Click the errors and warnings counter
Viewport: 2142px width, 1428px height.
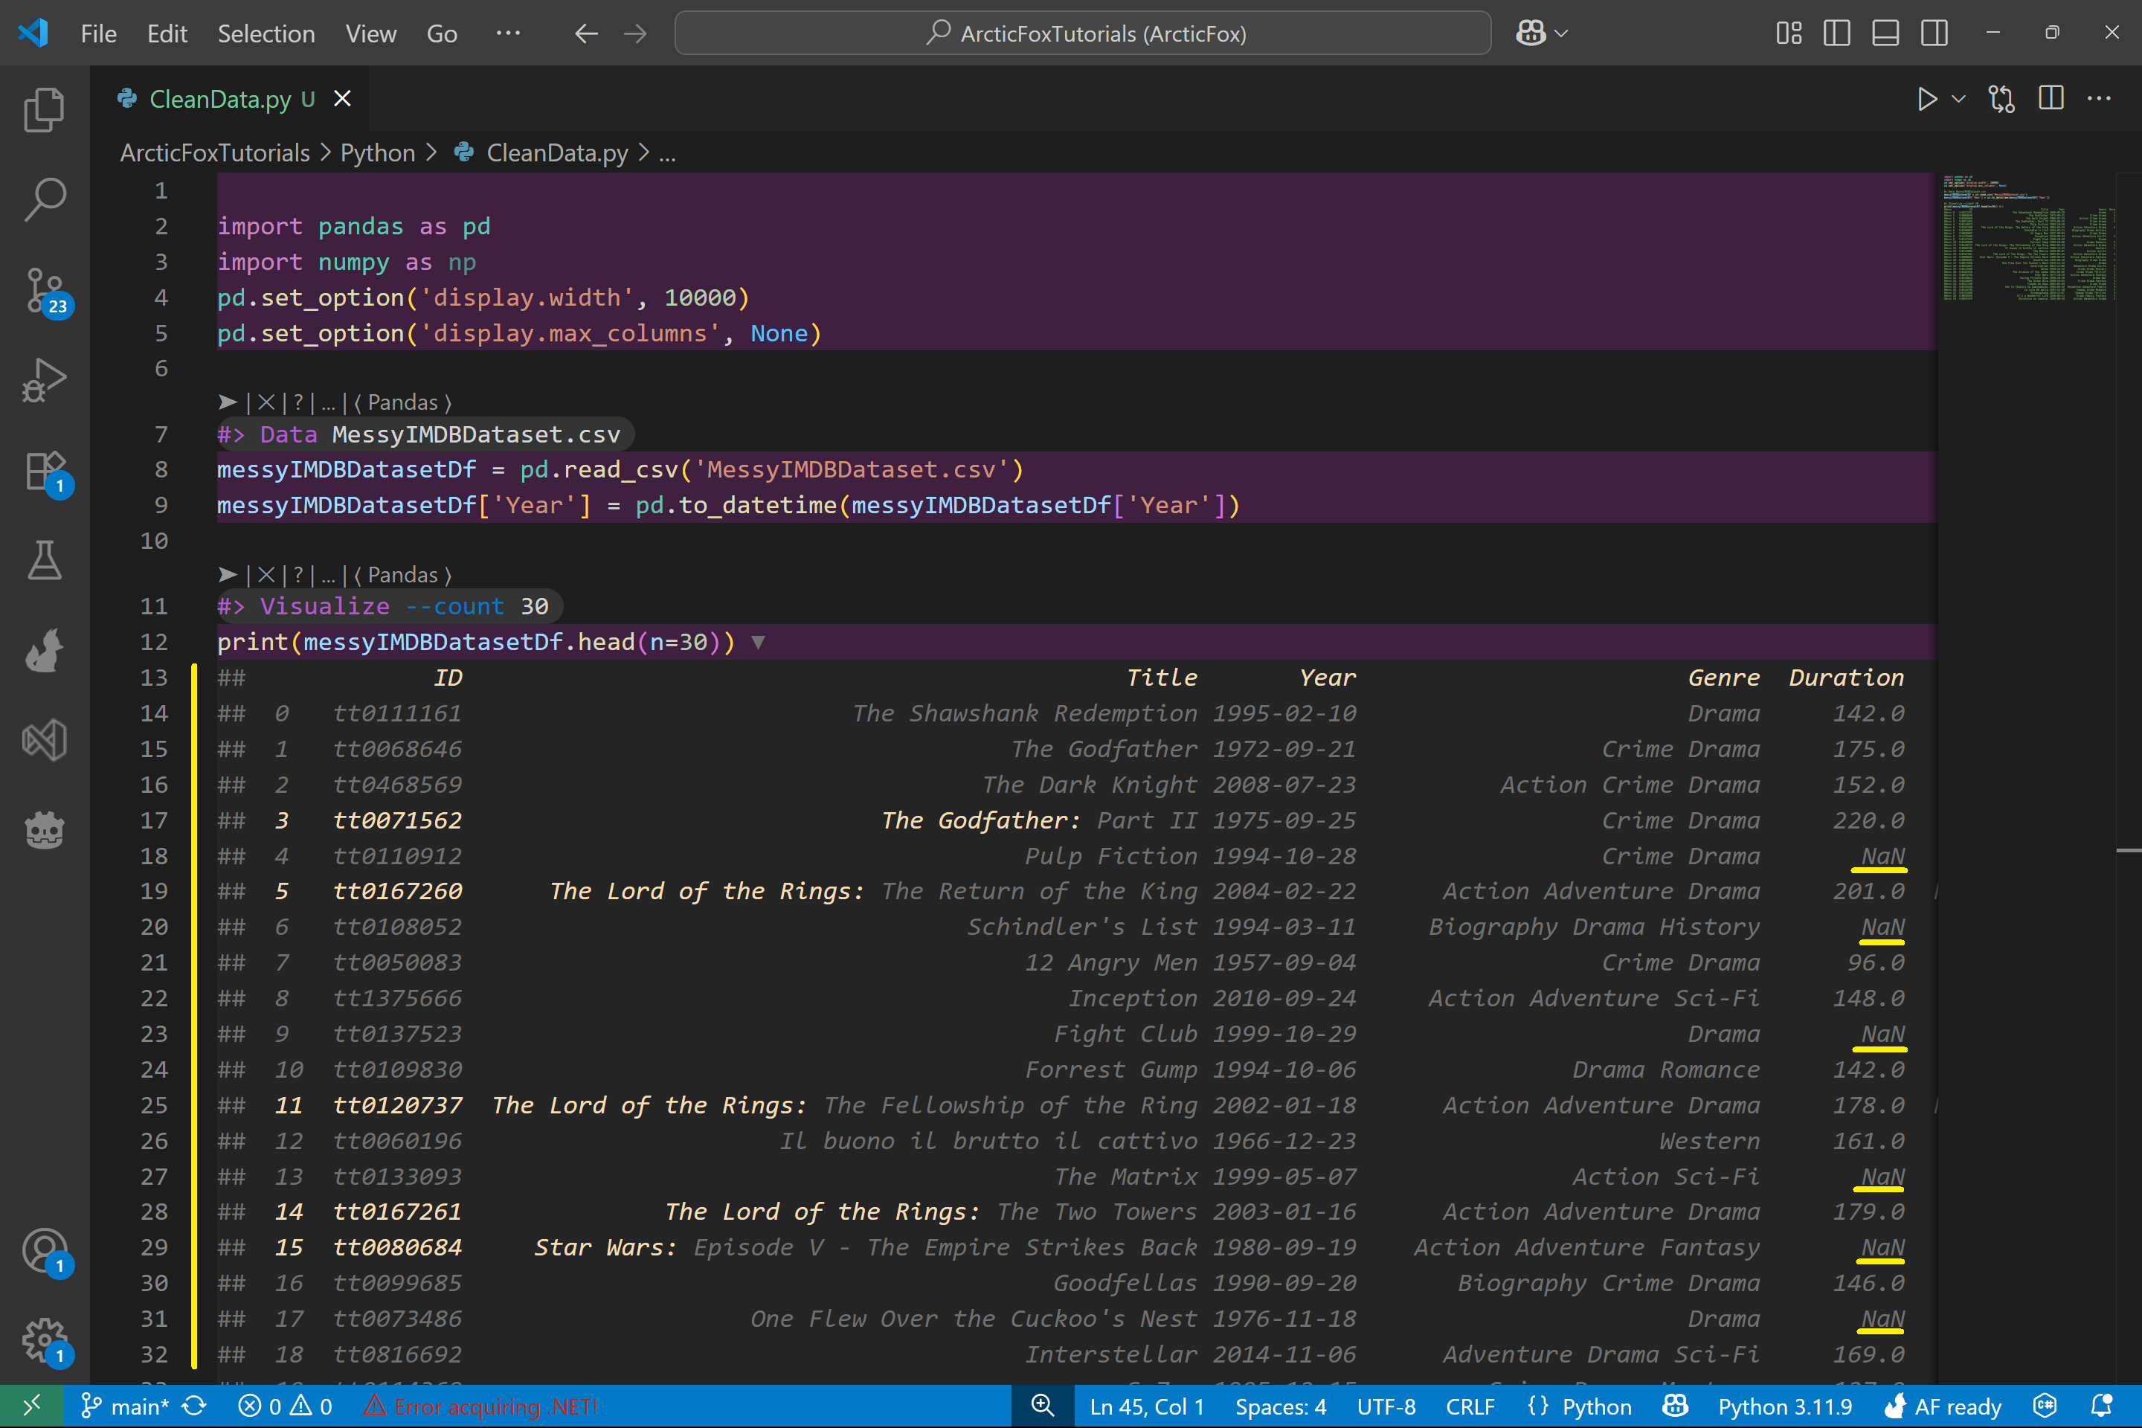click(285, 1406)
